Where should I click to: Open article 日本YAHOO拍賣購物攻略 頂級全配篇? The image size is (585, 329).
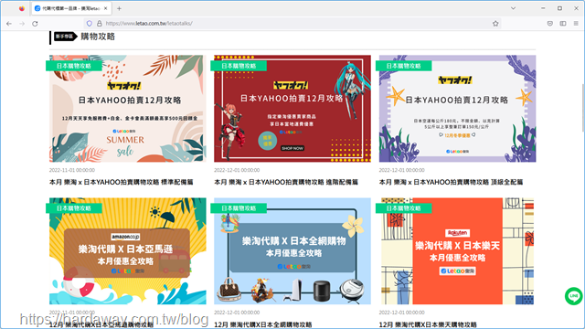451,182
